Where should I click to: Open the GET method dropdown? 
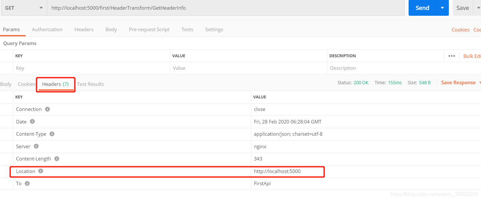pos(24,8)
